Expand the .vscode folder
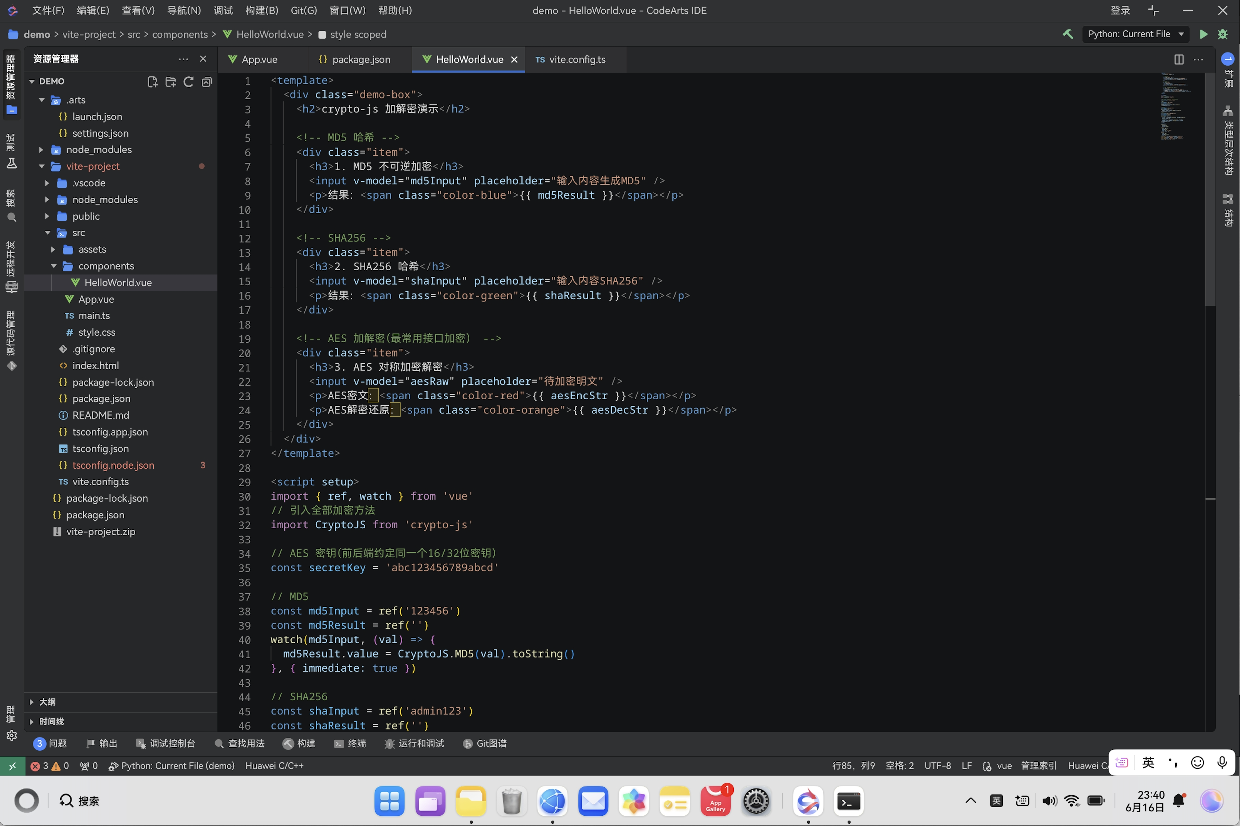 coord(48,183)
